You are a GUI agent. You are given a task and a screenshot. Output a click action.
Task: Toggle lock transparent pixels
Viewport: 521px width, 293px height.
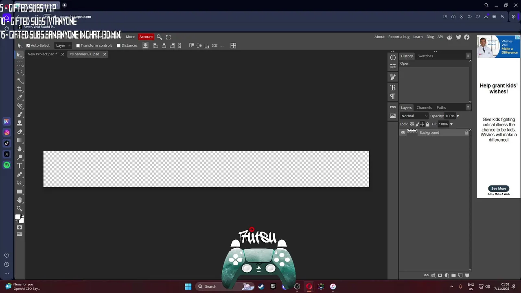point(412,124)
